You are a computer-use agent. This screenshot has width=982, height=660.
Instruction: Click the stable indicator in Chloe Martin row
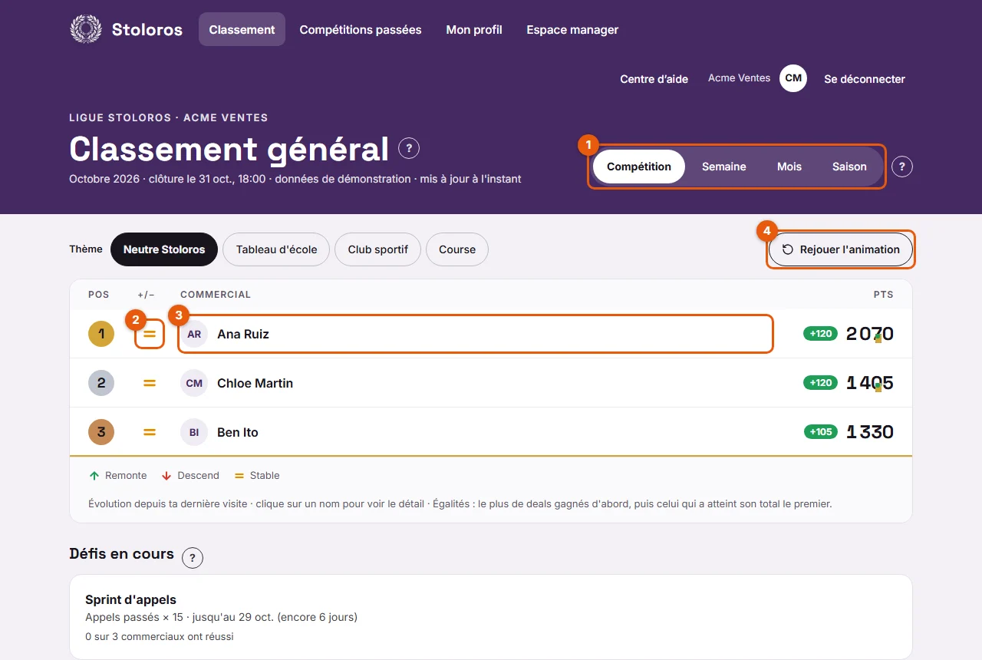click(x=150, y=383)
